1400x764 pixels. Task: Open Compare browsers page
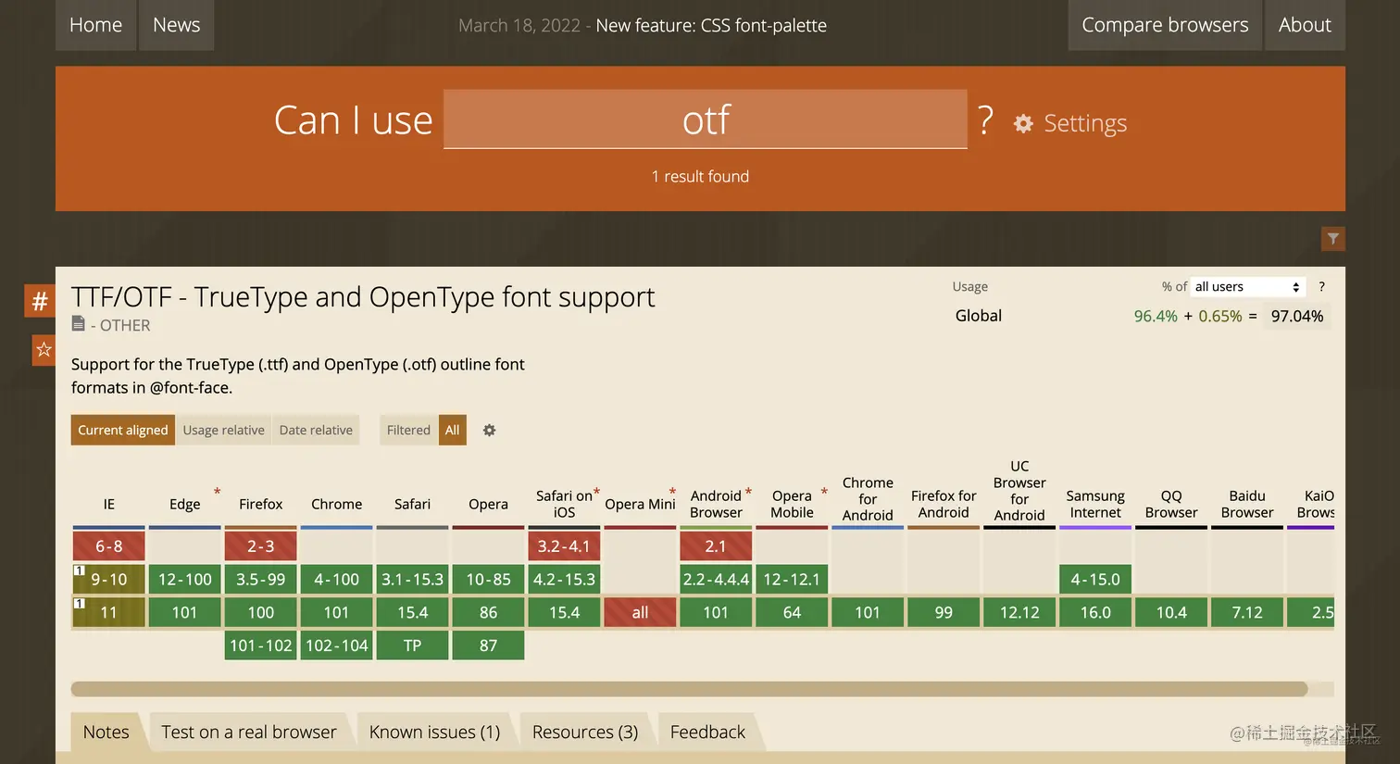tap(1165, 25)
